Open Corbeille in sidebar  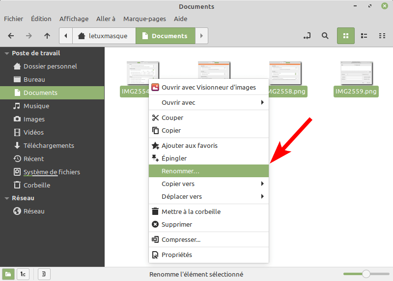click(52, 186)
